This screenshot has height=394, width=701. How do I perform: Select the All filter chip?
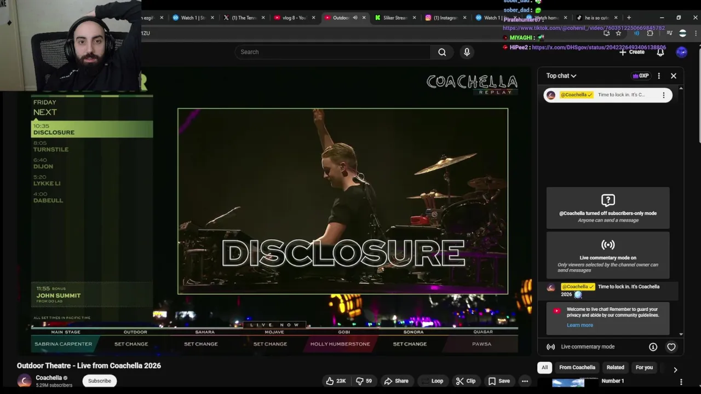[x=544, y=368]
